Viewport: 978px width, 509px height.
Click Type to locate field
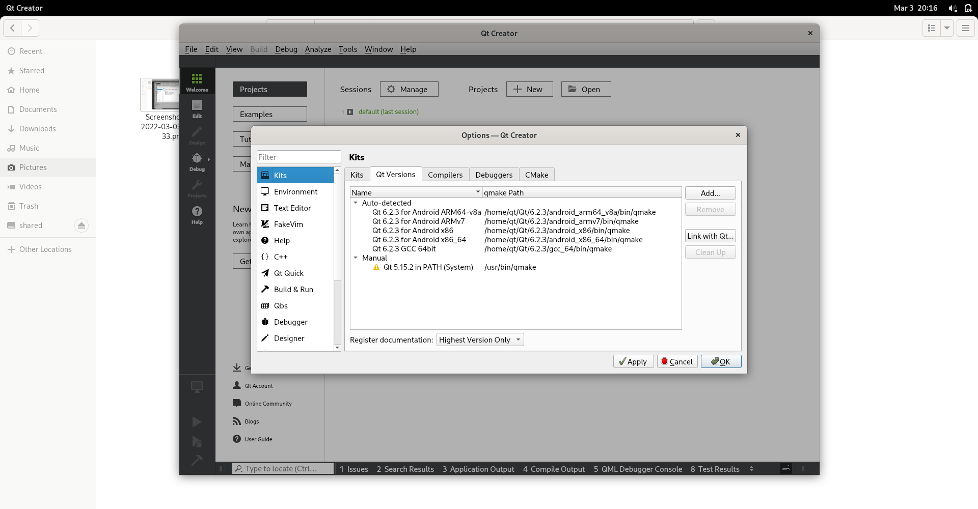coord(283,469)
